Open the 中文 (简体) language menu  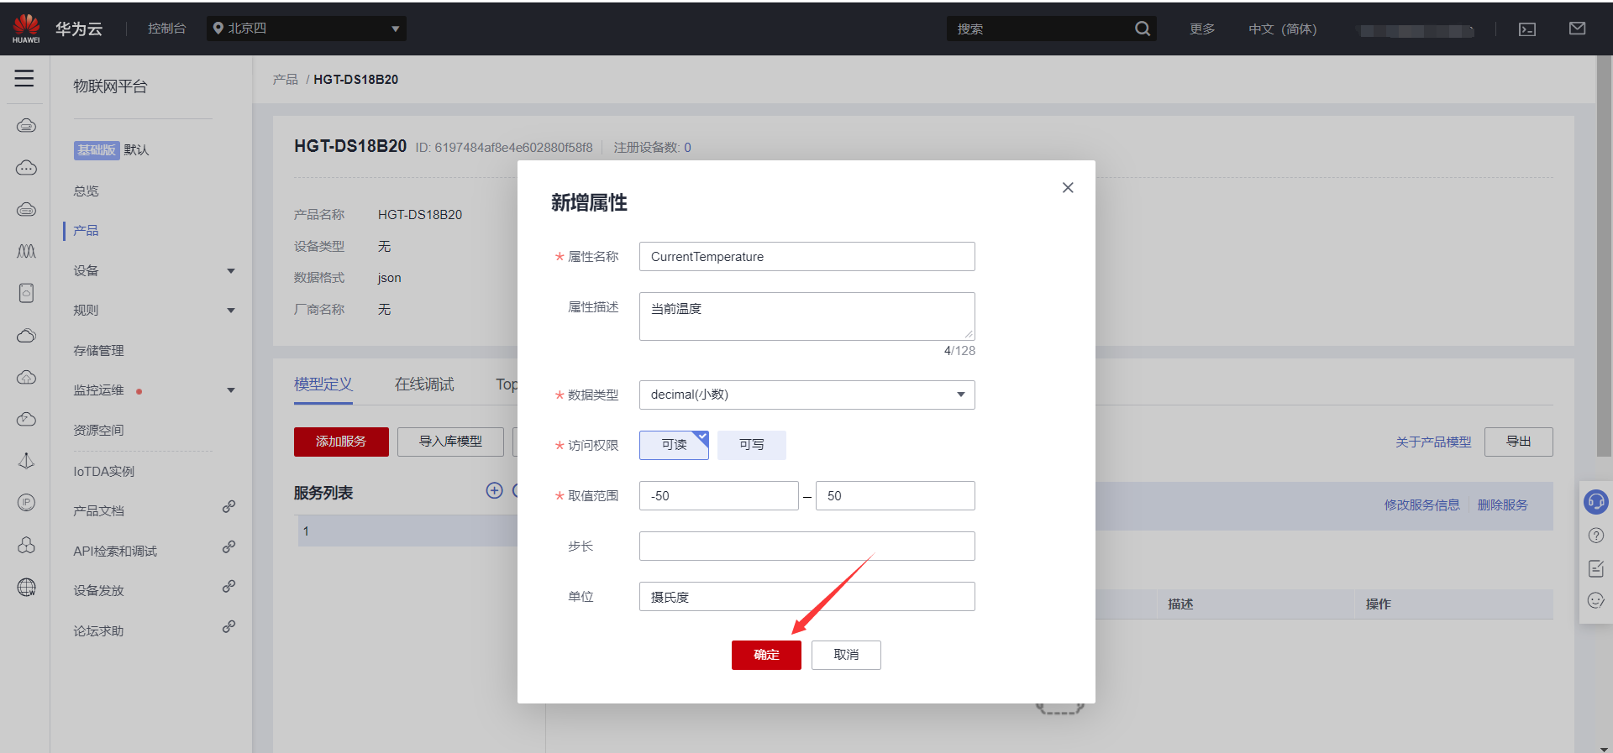tap(1282, 29)
